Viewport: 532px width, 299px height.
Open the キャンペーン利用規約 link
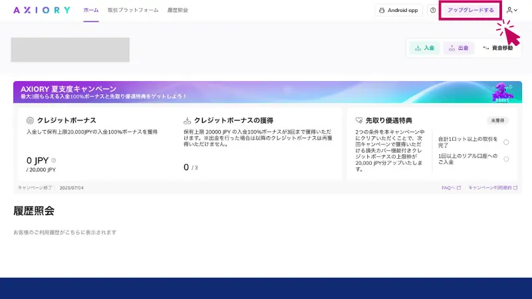coord(493,188)
